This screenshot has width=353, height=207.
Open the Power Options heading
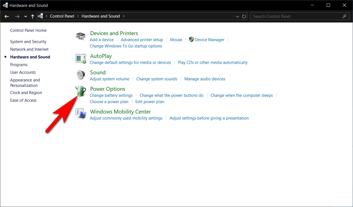coord(108,89)
